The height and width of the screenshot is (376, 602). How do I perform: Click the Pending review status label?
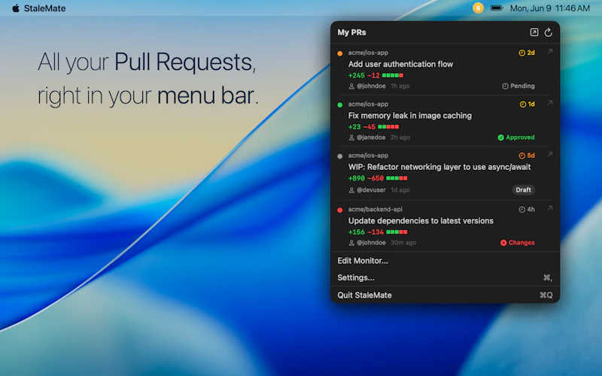point(518,86)
